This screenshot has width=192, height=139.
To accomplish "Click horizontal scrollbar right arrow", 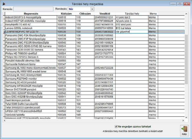I will [183, 120].
